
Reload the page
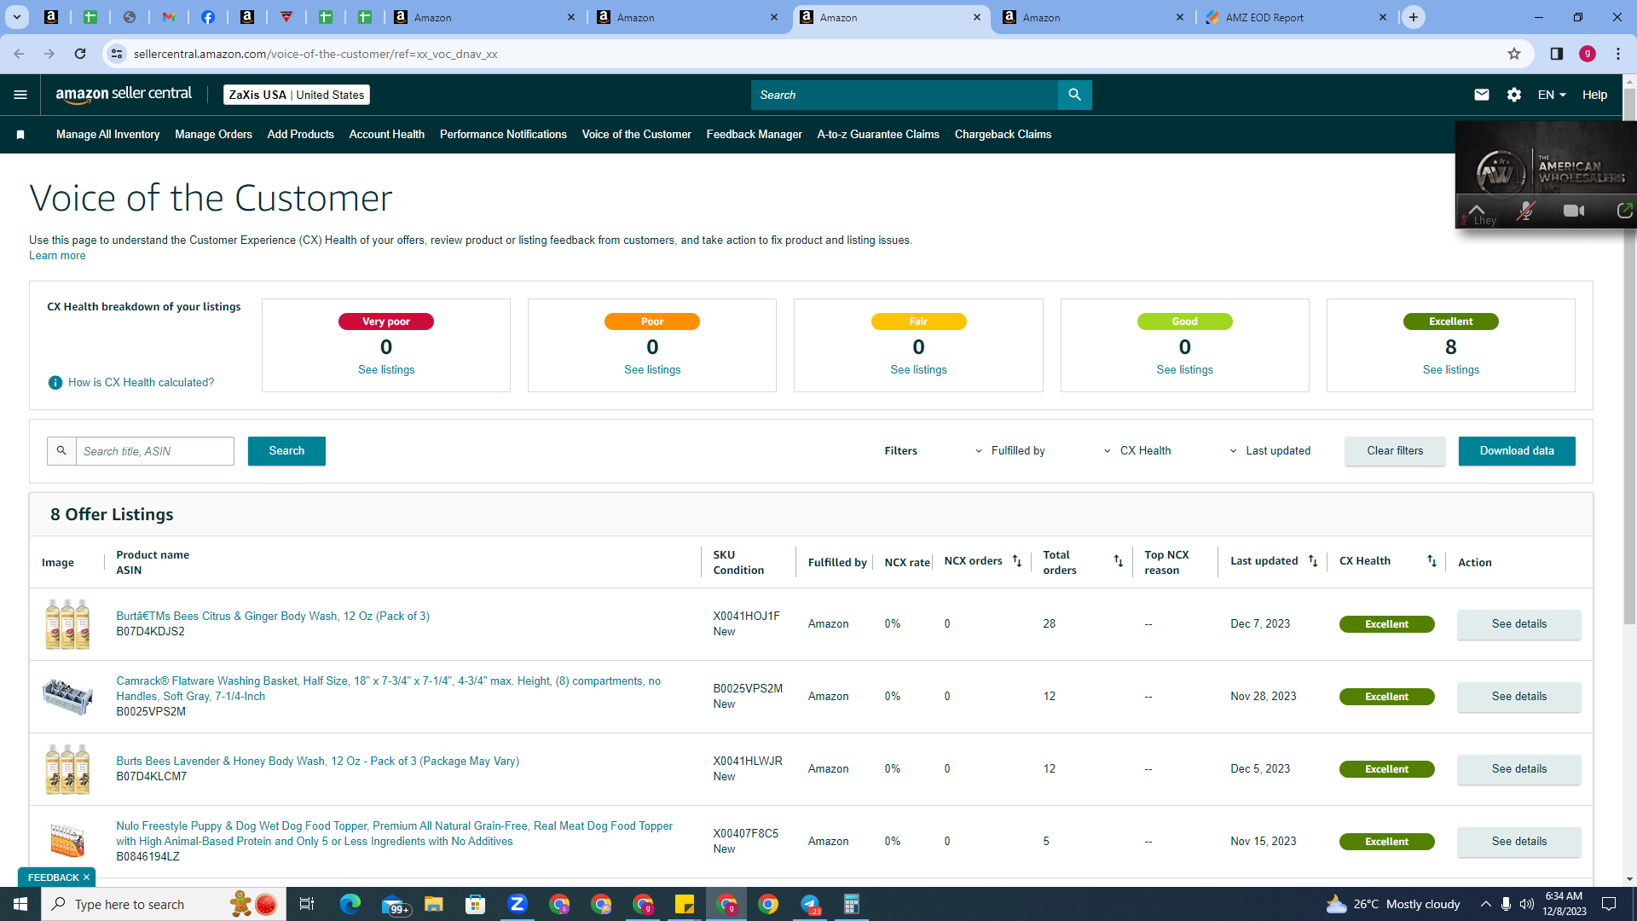tap(80, 54)
